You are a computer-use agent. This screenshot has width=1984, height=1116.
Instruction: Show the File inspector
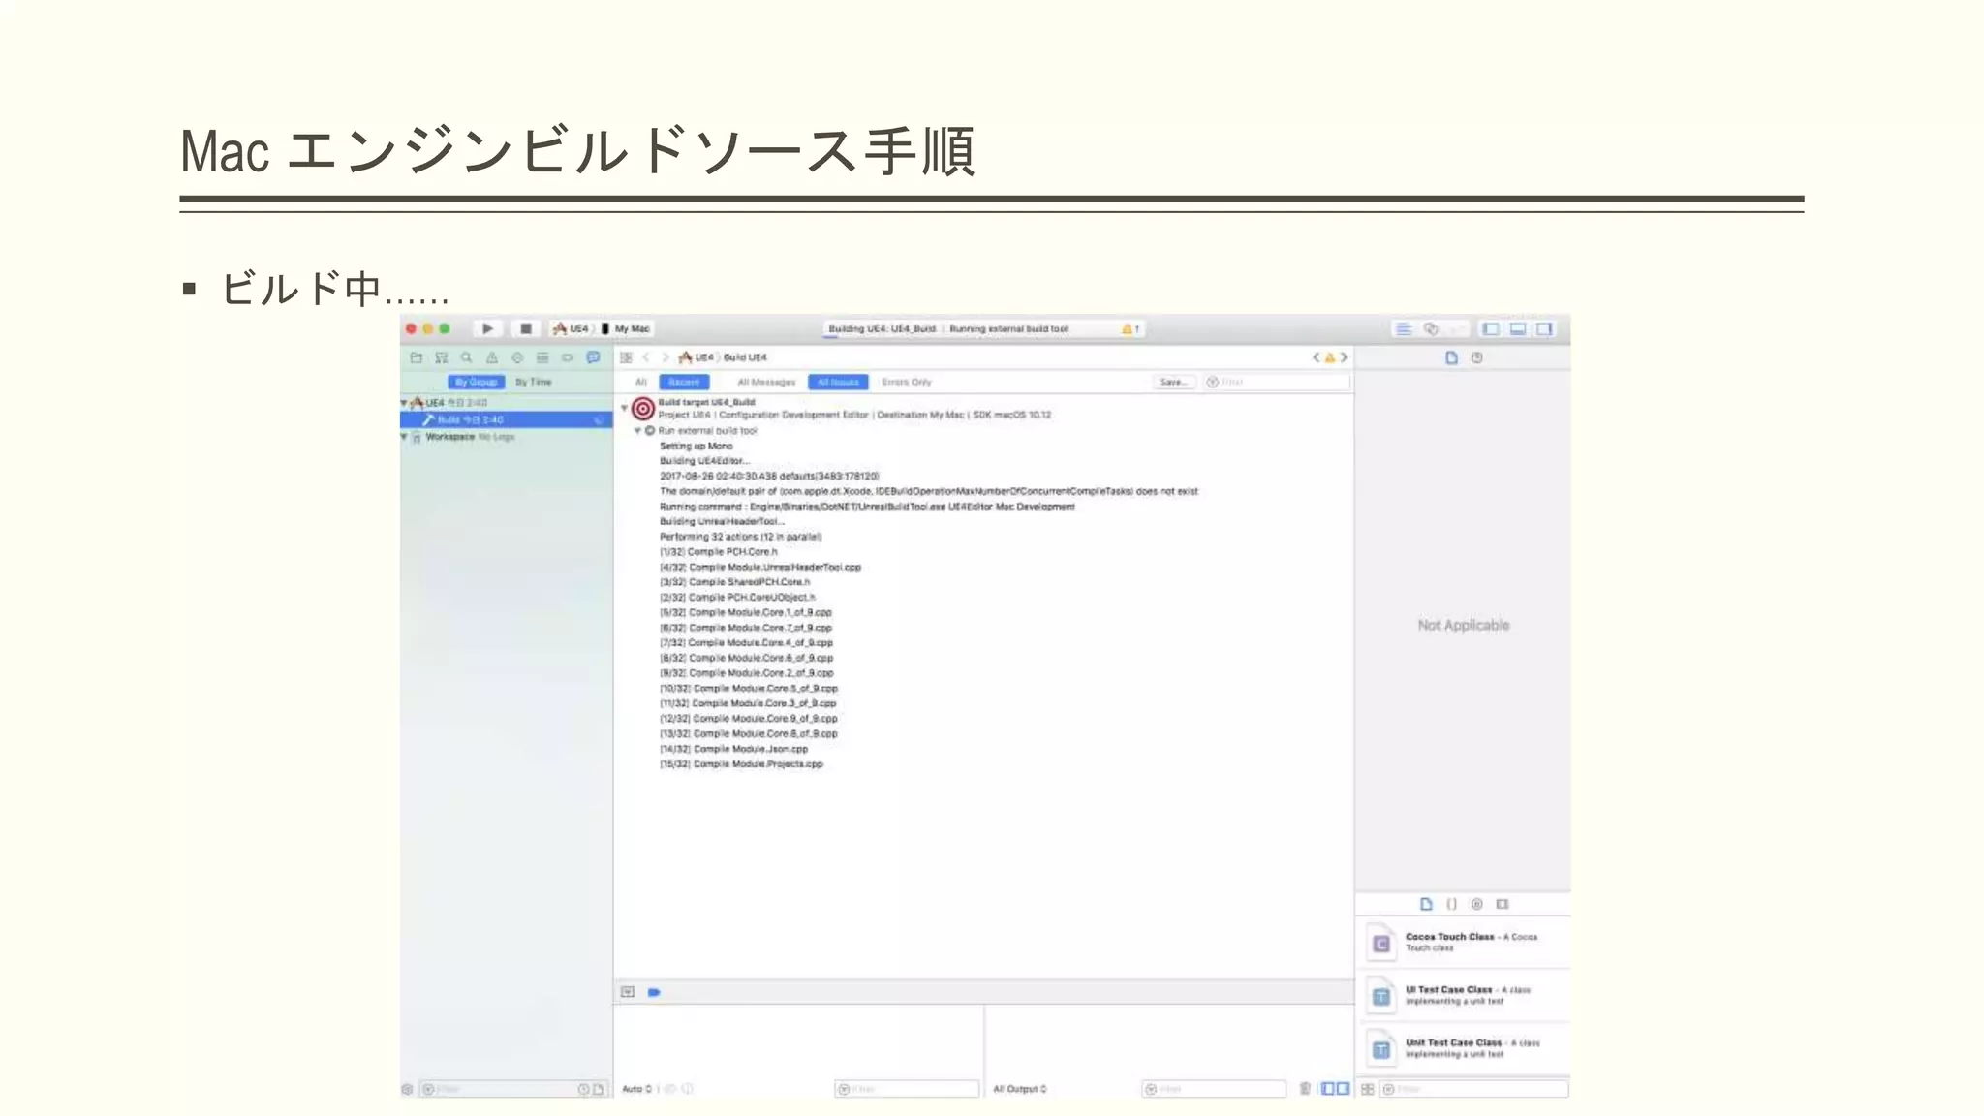point(1451,357)
